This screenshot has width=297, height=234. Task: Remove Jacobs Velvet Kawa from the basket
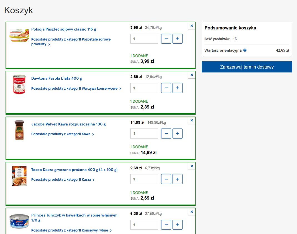(192, 120)
